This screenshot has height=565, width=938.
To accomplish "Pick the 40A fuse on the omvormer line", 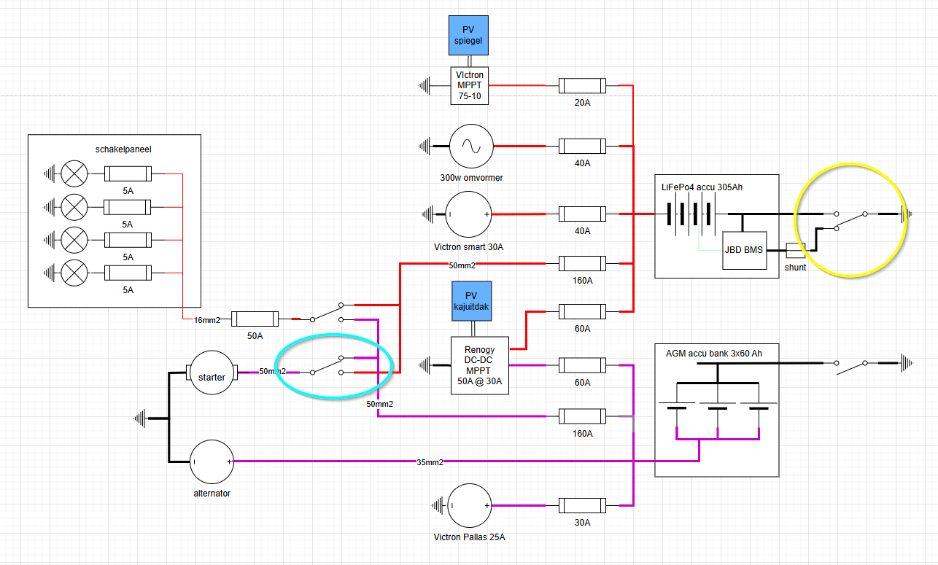I will (582, 146).
